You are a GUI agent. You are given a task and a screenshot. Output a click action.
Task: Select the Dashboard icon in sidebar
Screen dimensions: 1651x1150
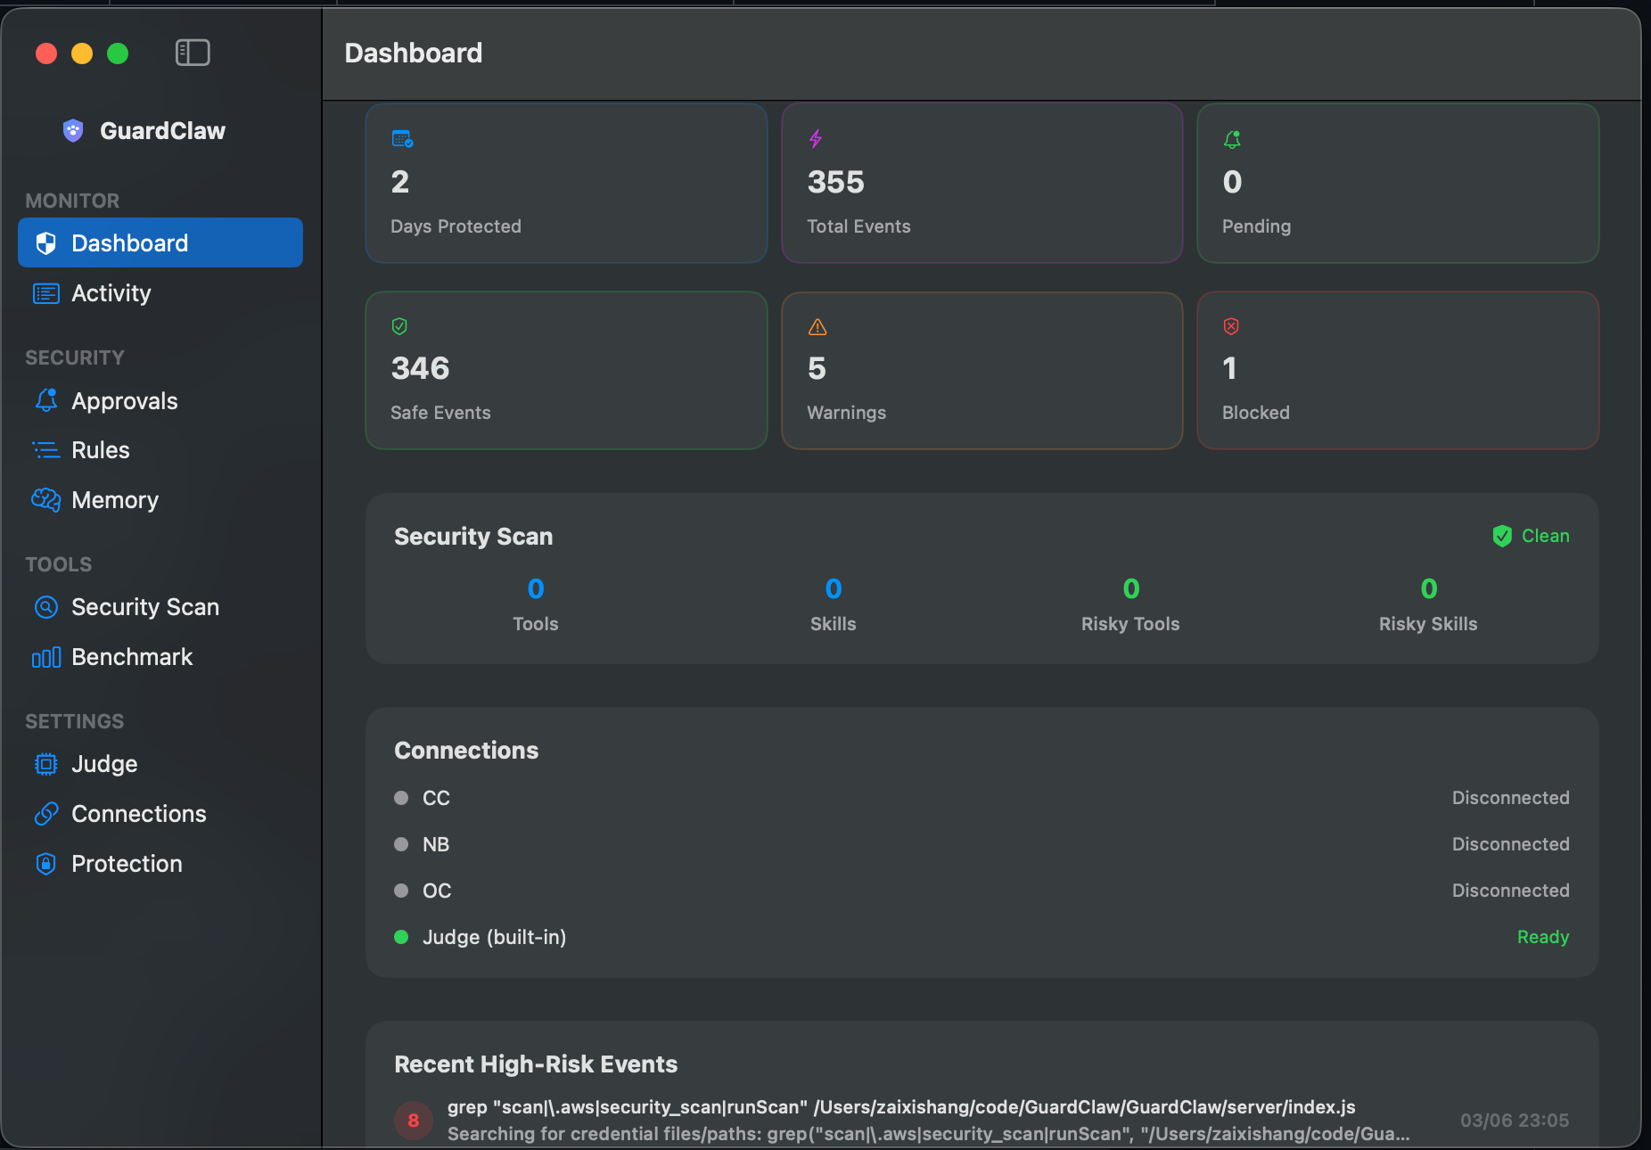[x=45, y=242]
